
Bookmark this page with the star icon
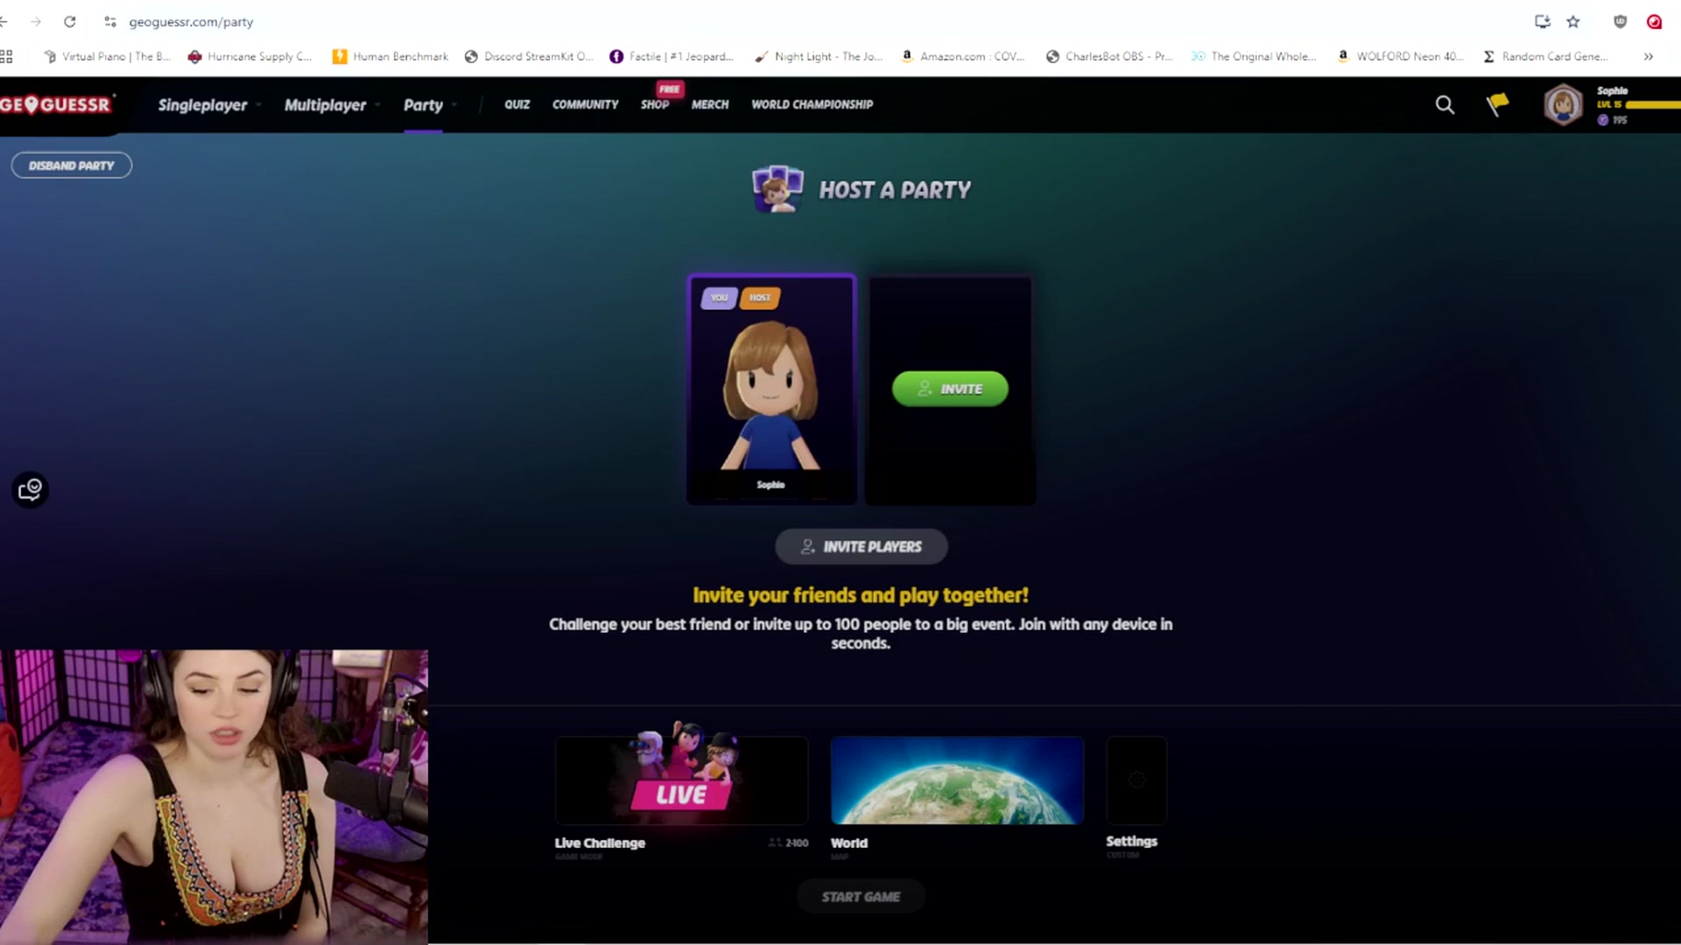pyautogui.click(x=1573, y=22)
